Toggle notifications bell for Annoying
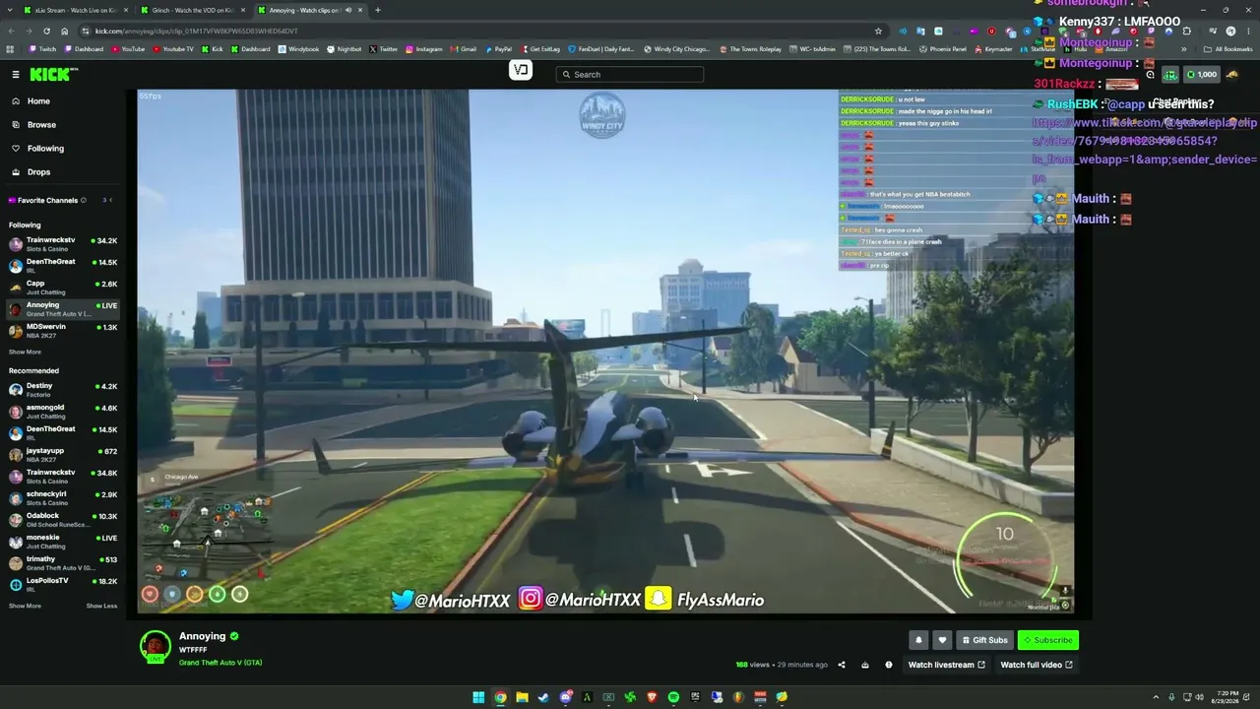The height and width of the screenshot is (709, 1260). [x=918, y=640]
